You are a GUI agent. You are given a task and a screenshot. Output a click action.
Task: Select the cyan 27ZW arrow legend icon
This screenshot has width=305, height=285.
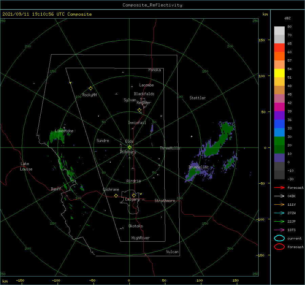279,213
